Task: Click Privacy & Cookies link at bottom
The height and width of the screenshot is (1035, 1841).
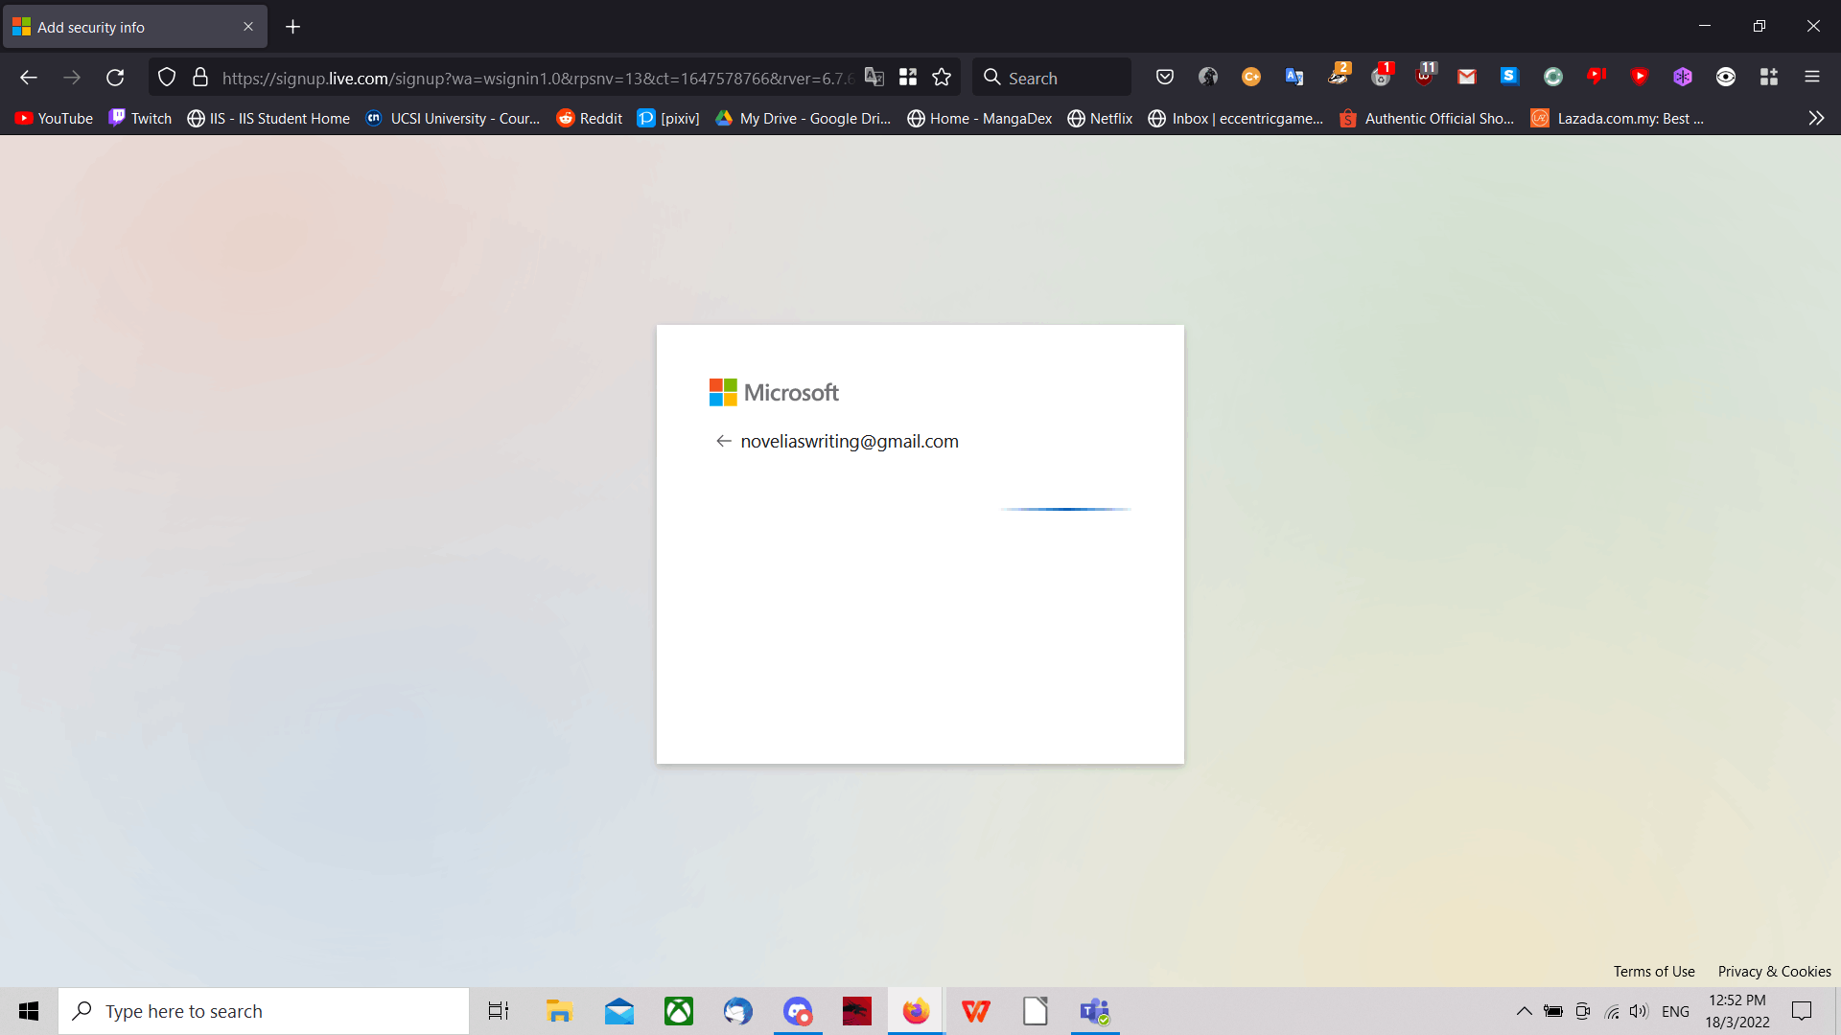Action: (x=1775, y=971)
